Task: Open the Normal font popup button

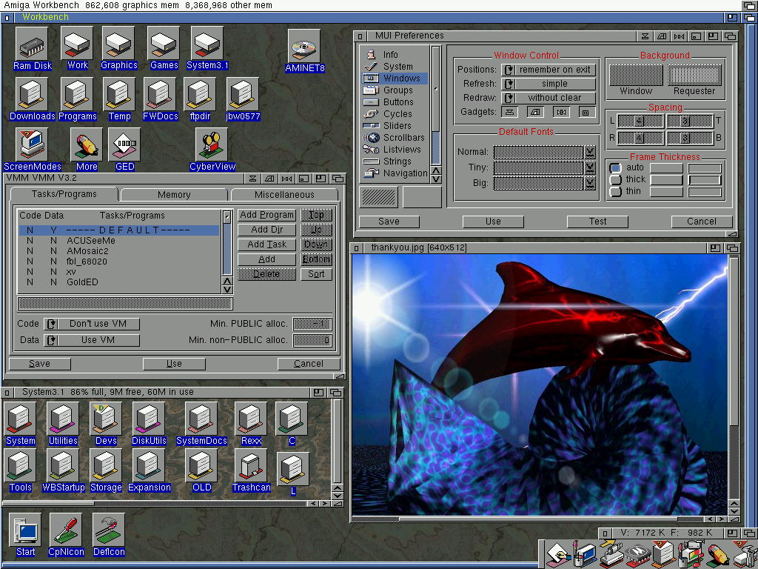Action: click(590, 152)
